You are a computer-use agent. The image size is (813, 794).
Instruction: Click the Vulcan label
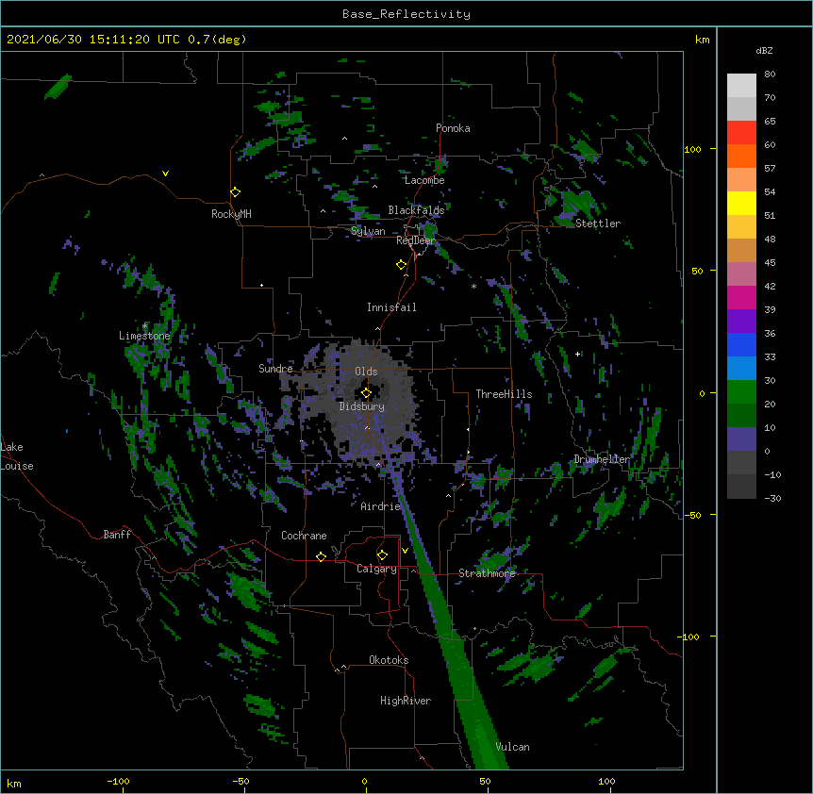[x=512, y=747]
